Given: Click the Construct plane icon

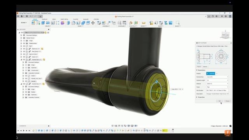Looking at the screenshot, I should (131, 23).
